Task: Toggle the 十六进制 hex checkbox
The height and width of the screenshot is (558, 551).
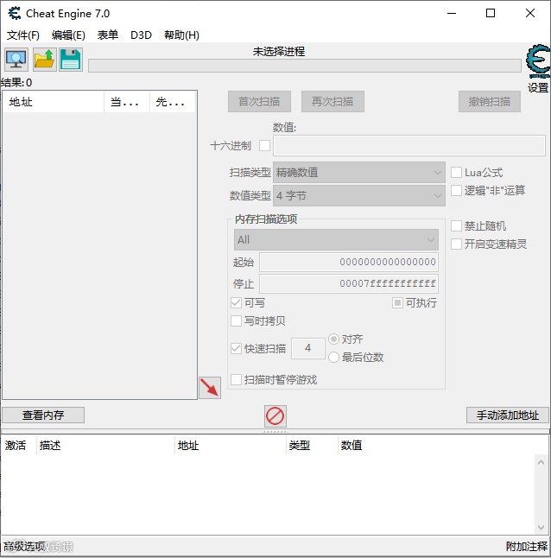Action: point(264,146)
